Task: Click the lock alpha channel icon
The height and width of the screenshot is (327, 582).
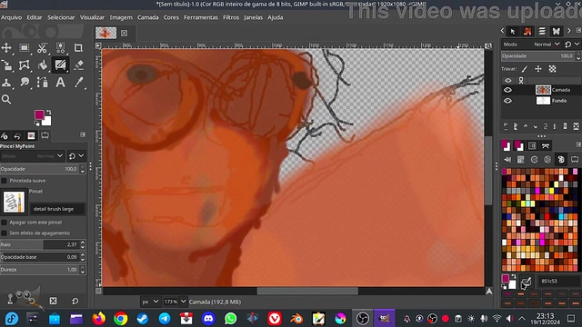Action: (553, 69)
